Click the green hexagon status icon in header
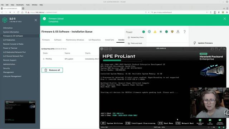This screenshot has width=229, height=129. pos(166,32)
